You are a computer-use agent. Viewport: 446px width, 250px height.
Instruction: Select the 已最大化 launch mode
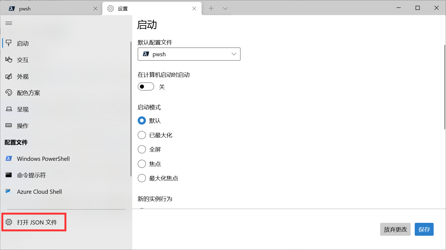tap(142, 135)
